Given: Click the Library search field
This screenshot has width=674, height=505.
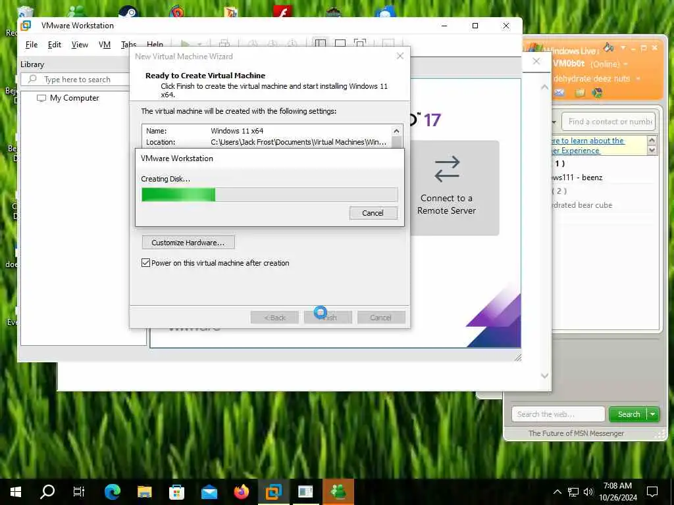Looking at the screenshot, I should click(x=76, y=80).
